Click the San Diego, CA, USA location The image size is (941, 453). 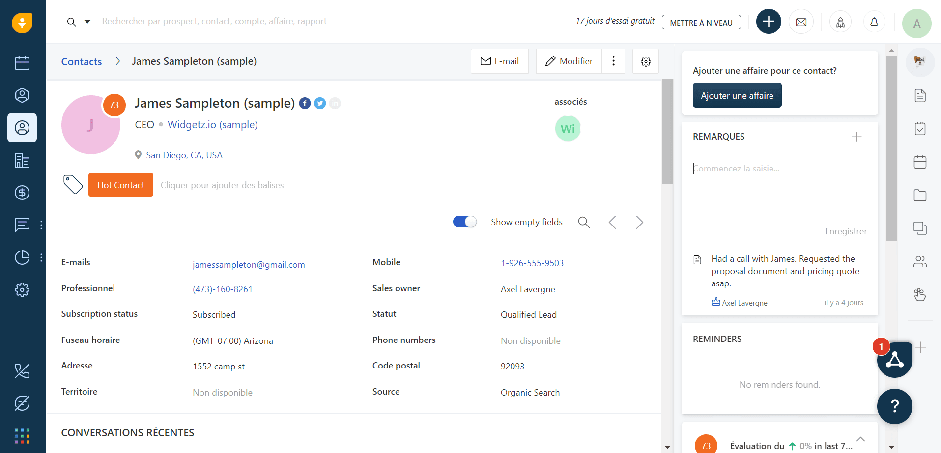coord(184,155)
